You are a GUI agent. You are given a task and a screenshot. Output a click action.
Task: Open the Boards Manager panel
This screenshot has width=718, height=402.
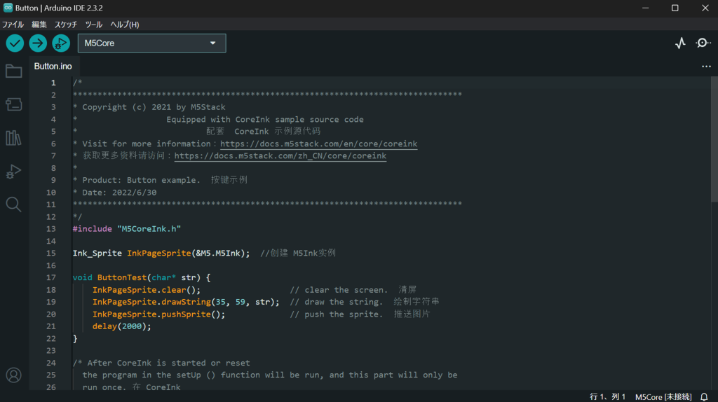(x=14, y=104)
